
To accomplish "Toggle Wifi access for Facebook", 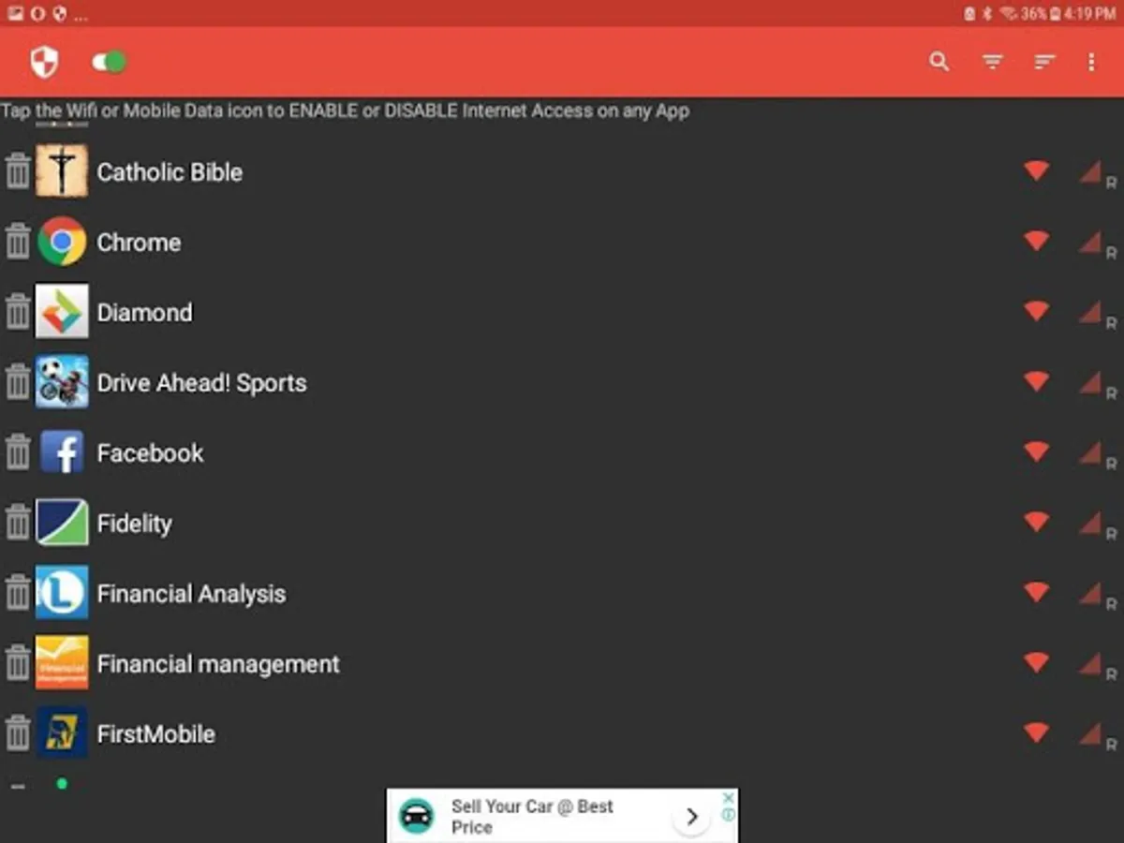I will (x=1036, y=451).
